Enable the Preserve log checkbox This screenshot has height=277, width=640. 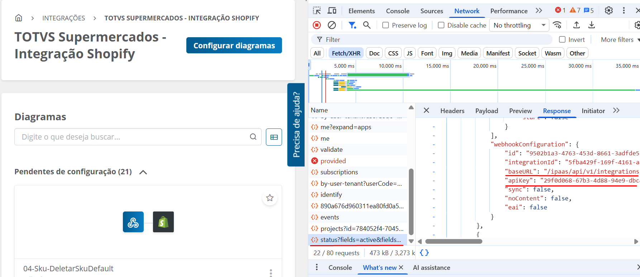point(386,25)
